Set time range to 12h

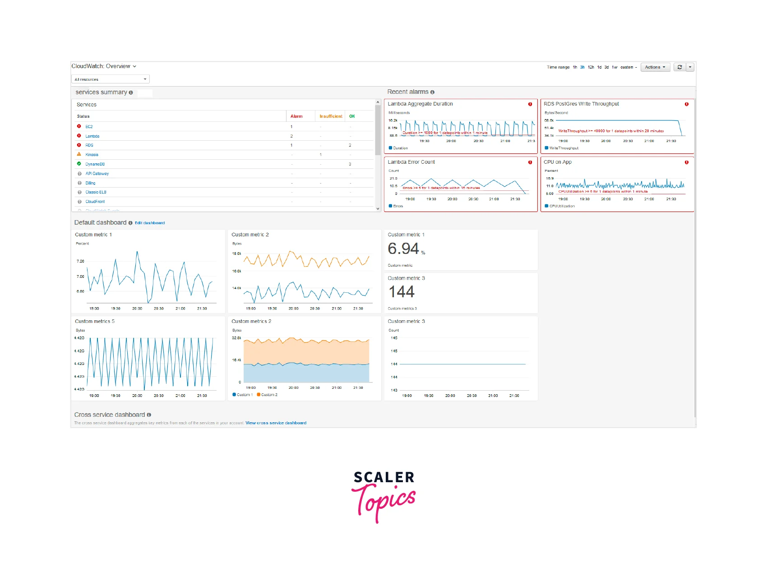point(591,67)
